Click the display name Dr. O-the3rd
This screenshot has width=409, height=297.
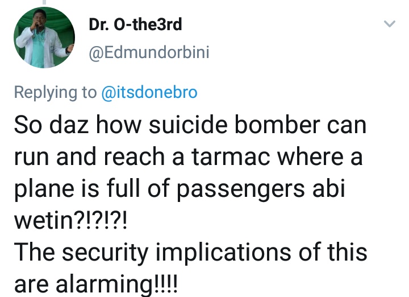pos(135,25)
